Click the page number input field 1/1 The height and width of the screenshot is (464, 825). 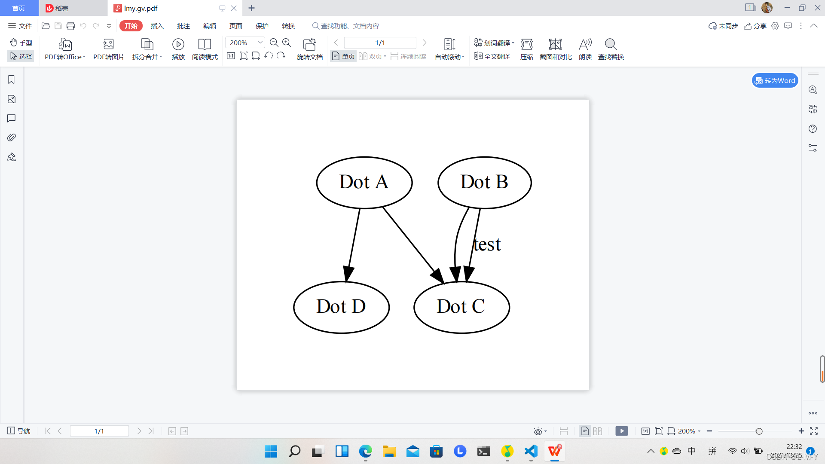379,43
